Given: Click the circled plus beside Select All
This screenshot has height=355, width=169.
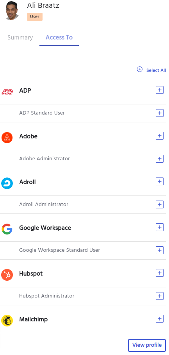Looking at the screenshot, I should click(x=140, y=70).
